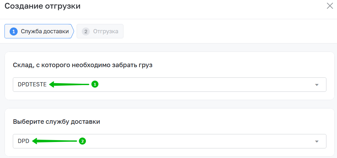
Task: Click the DPDTESTE warehouse value text
Action: pyautogui.click(x=32, y=84)
